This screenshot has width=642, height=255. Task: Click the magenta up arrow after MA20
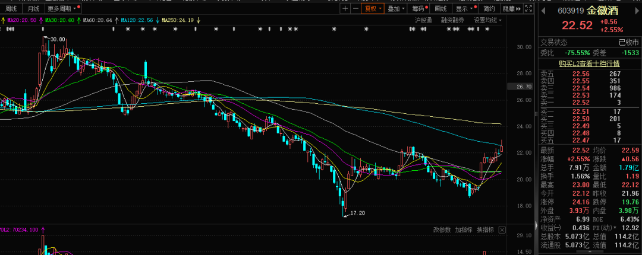tap(41, 20)
